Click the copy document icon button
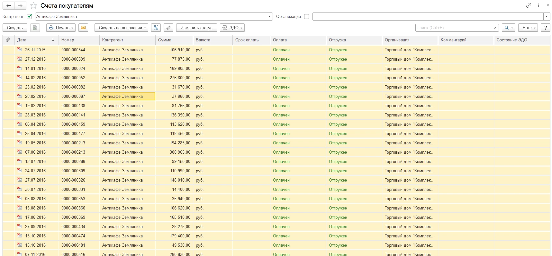The height and width of the screenshot is (256, 552). pos(35,28)
